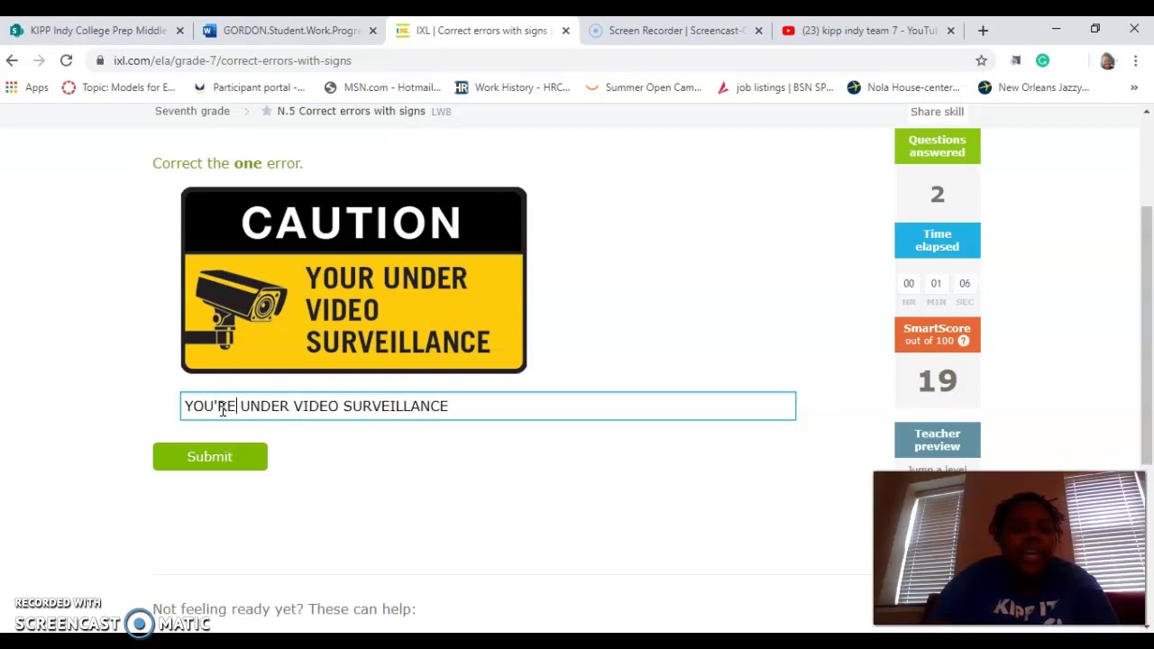Click the page vertical scrollbar

tap(1147, 334)
